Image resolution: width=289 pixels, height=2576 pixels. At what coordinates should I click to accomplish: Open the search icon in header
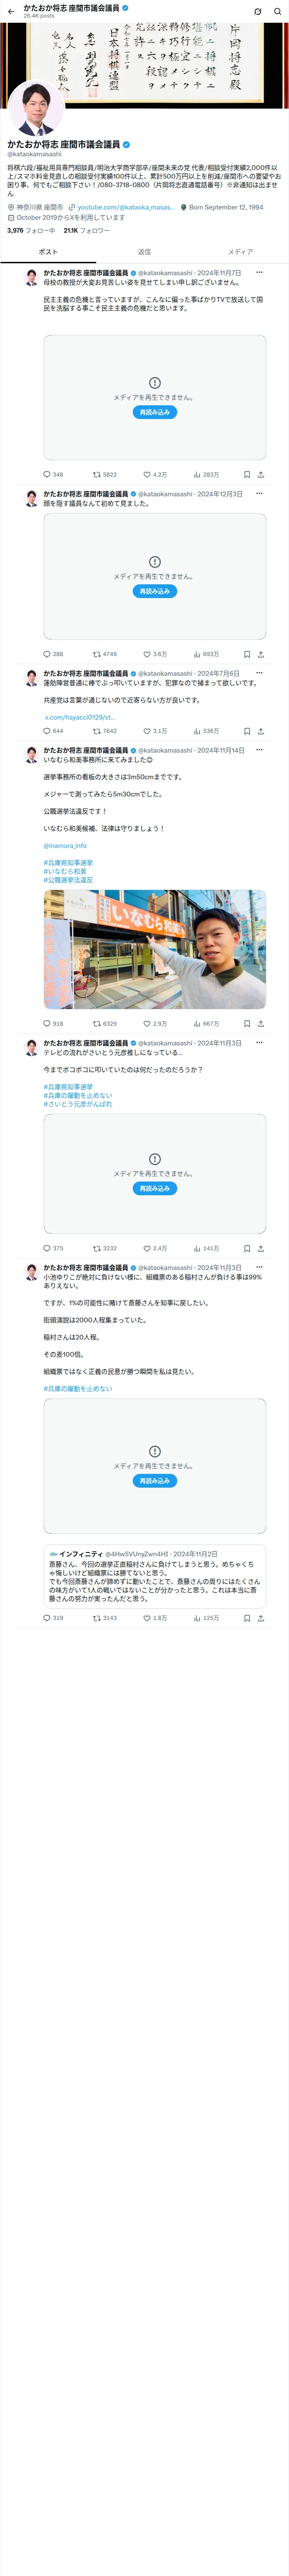click(278, 12)
